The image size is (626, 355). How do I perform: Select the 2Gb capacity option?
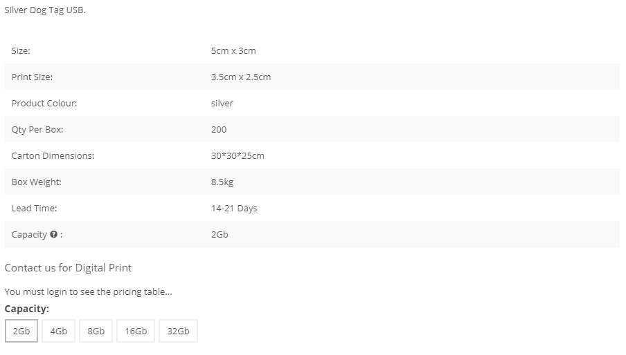[x=21, y=331]
